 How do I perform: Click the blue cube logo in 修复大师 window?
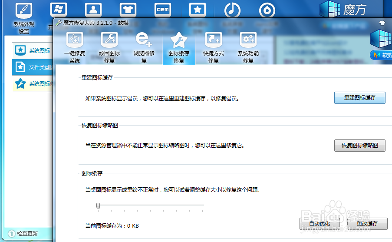[x=381, y=39]
